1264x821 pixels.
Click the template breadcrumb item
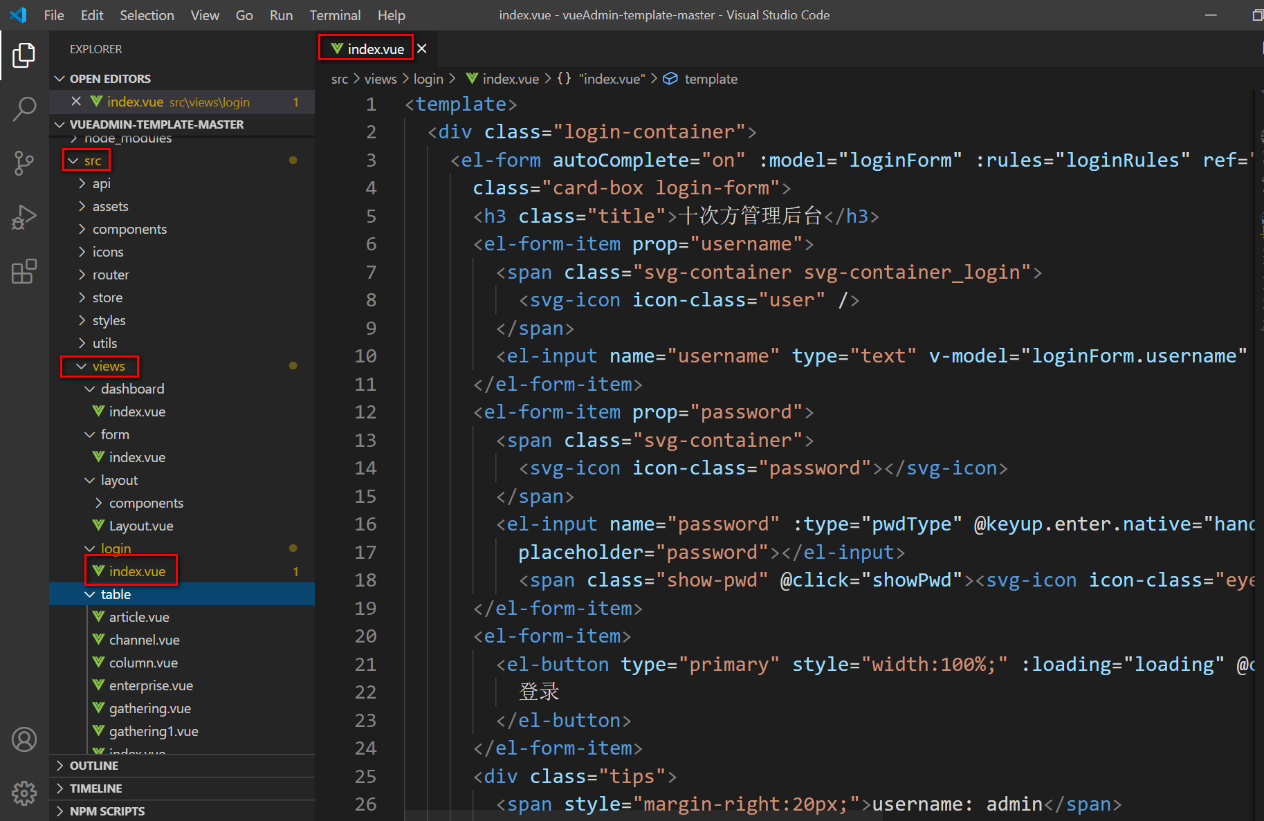(710, 79)
